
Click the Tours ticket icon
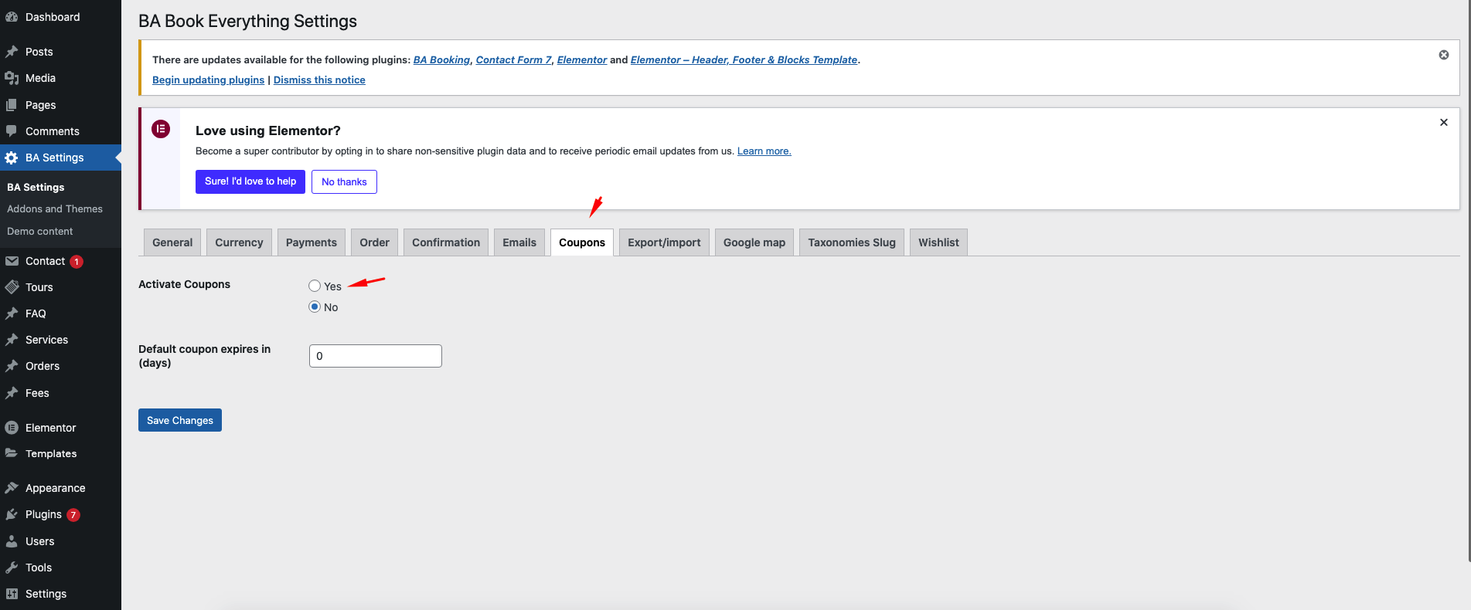pos(12,287)
